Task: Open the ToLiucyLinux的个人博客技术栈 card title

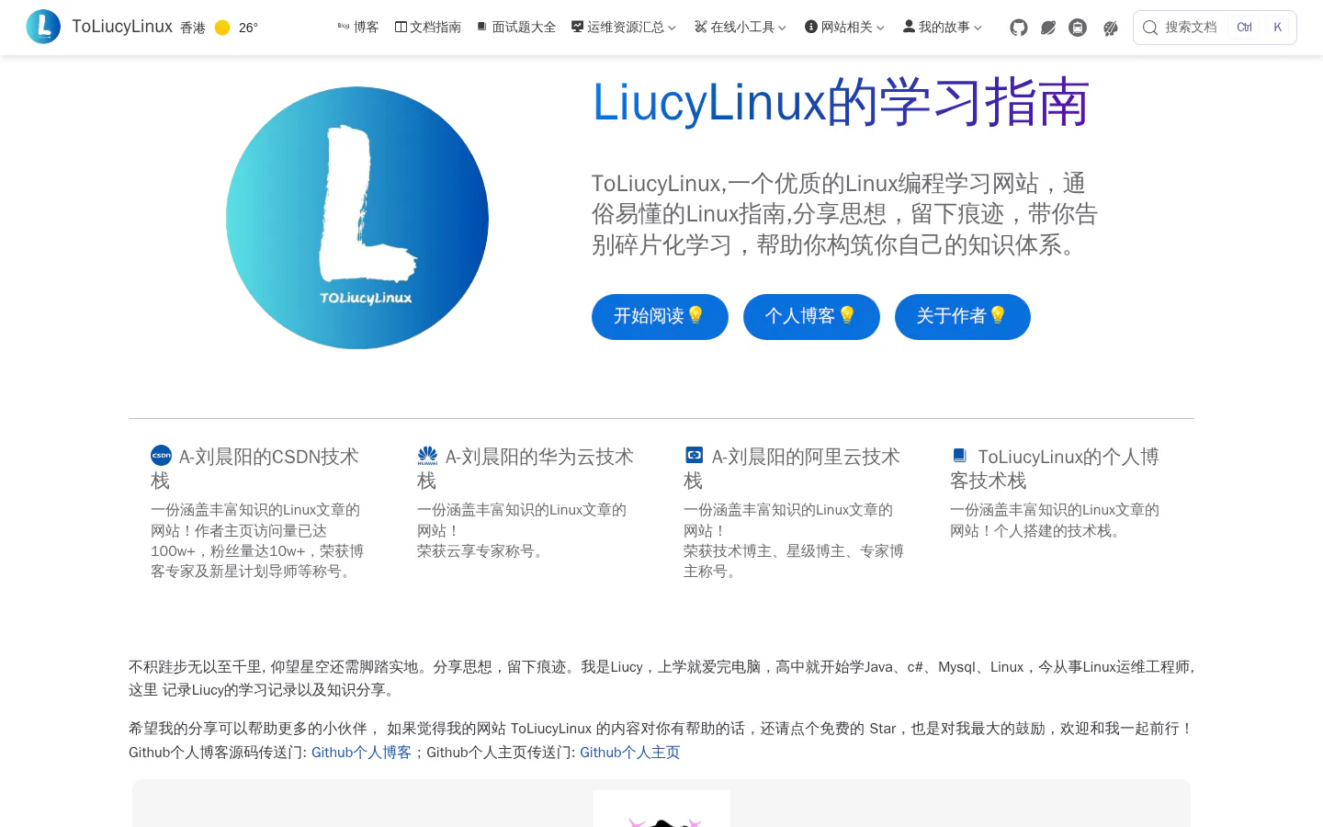Action: (x=1055, y=469)
